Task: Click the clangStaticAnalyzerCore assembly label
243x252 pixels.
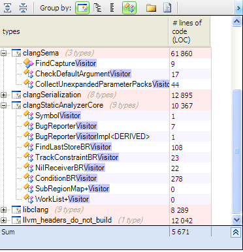Action: [63, 105]
